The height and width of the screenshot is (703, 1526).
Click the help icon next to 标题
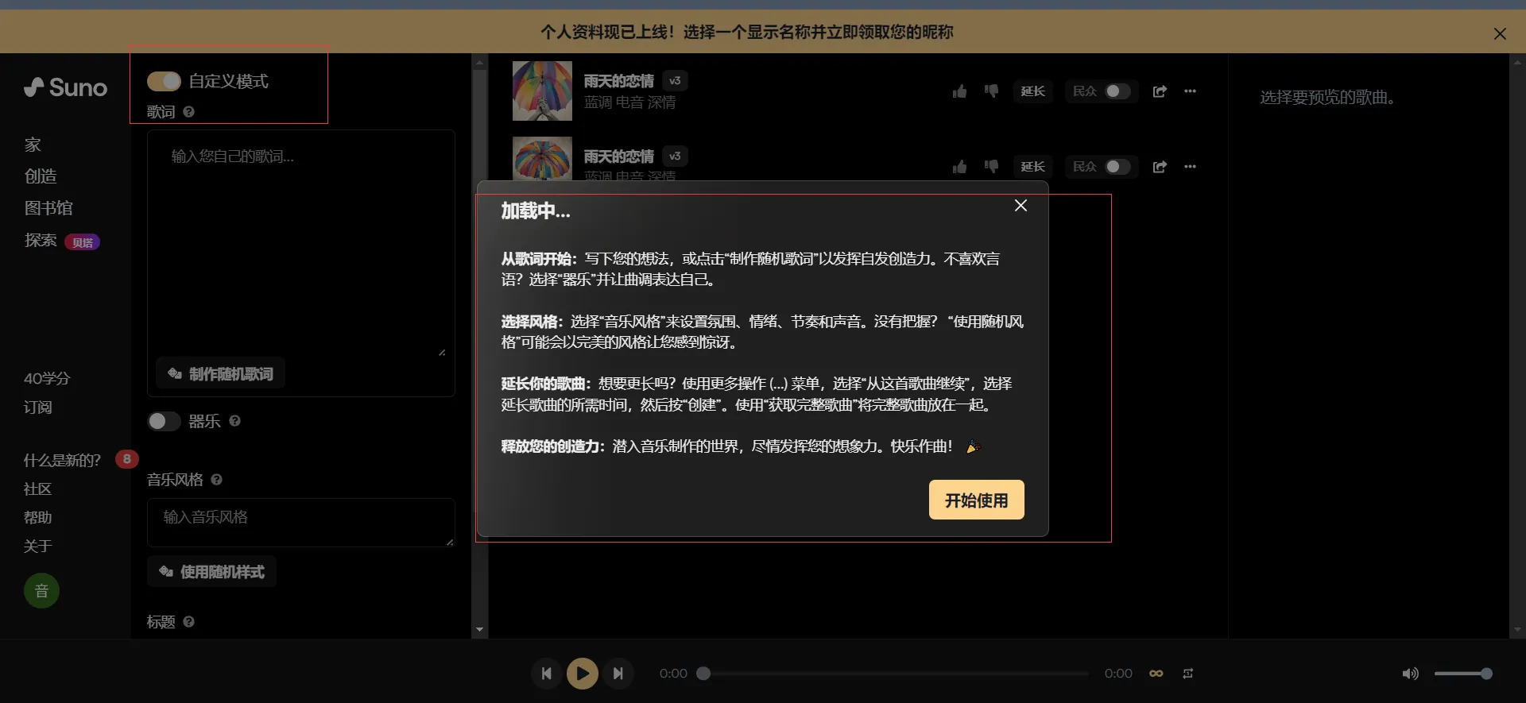(x=189, y=622)
